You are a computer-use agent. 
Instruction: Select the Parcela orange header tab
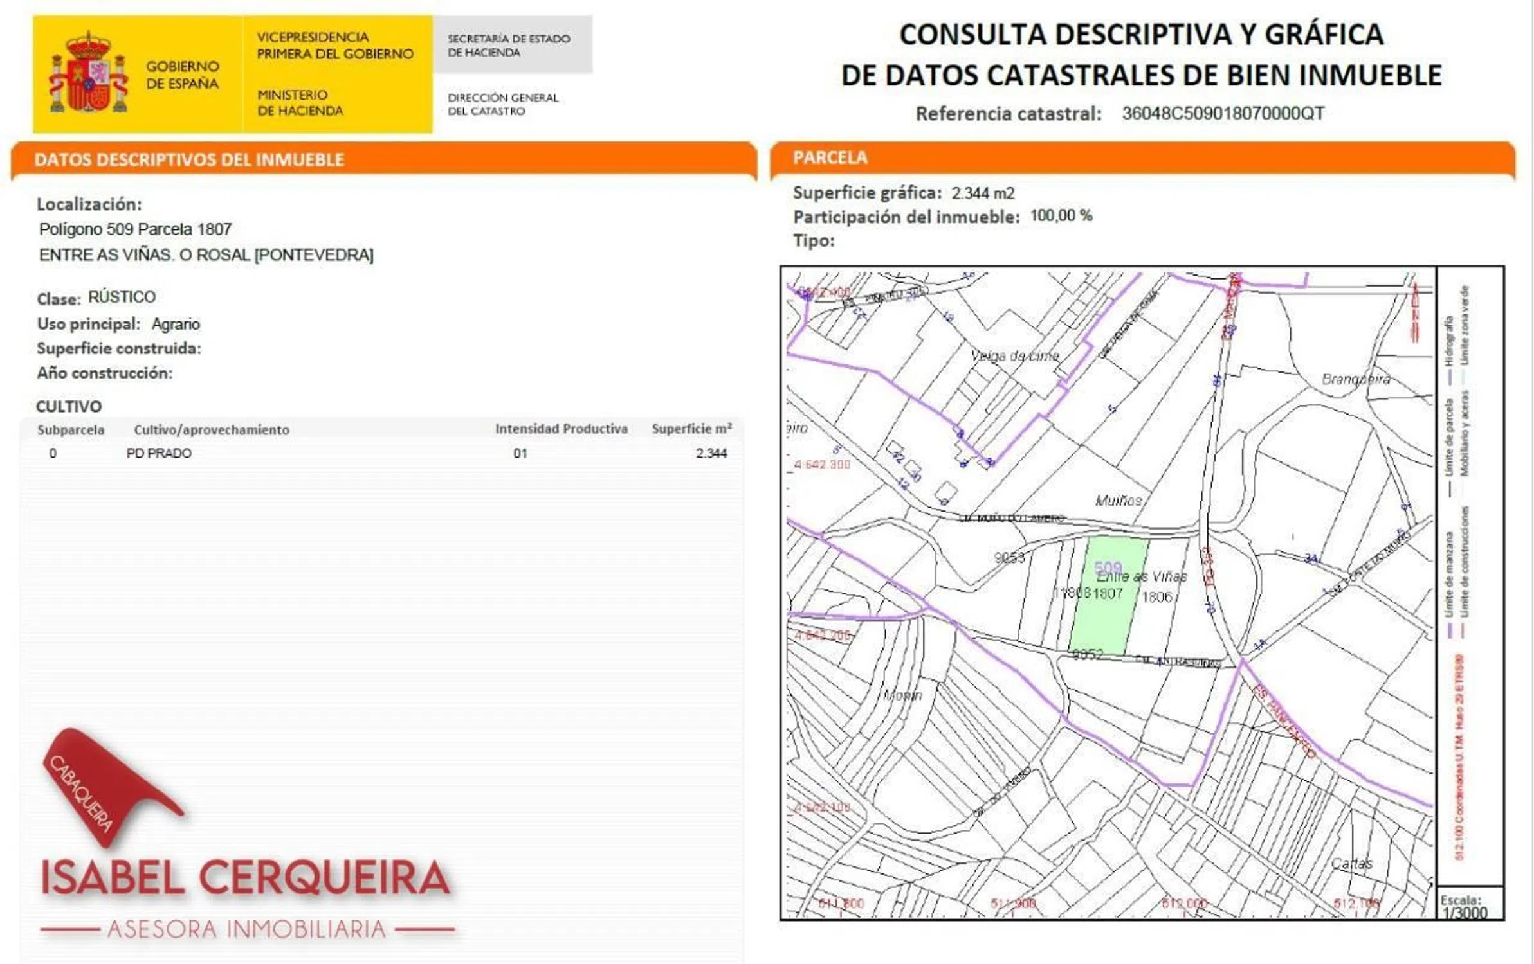click(x=830, y=158)
